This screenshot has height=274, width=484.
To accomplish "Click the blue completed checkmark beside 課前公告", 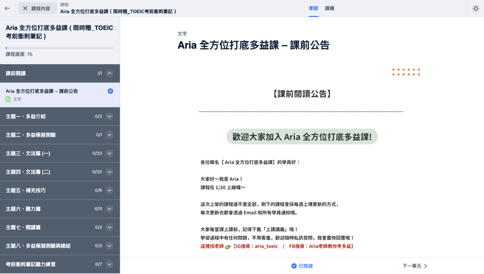I will pyautogui.click(x=110, y=91).
